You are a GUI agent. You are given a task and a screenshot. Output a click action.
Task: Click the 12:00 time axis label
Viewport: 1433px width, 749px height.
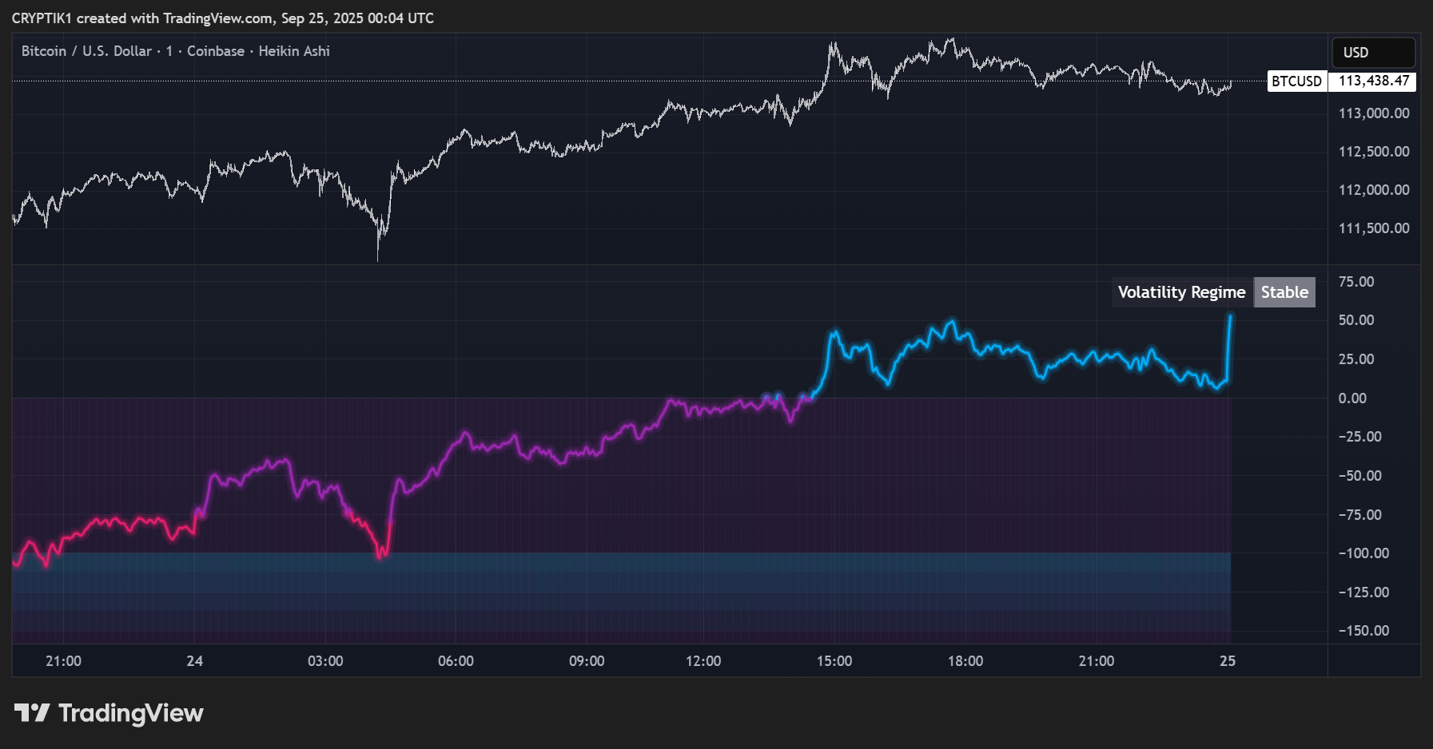coord(703,661)
